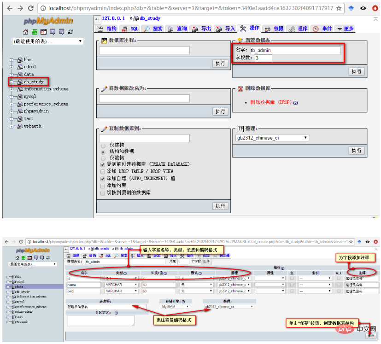Viewport: 381px width, 344px height.
Task: Enable the 切换到复制的数据库 checkbox
Action: (x=103, y=193)
